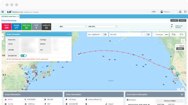Open the first filter dropdown in the top bar

click(75, 26)
